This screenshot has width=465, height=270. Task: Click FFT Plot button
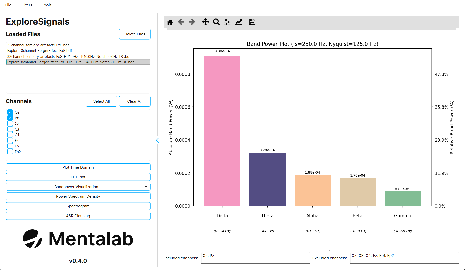pyautogui.click(x=78, y=177)
